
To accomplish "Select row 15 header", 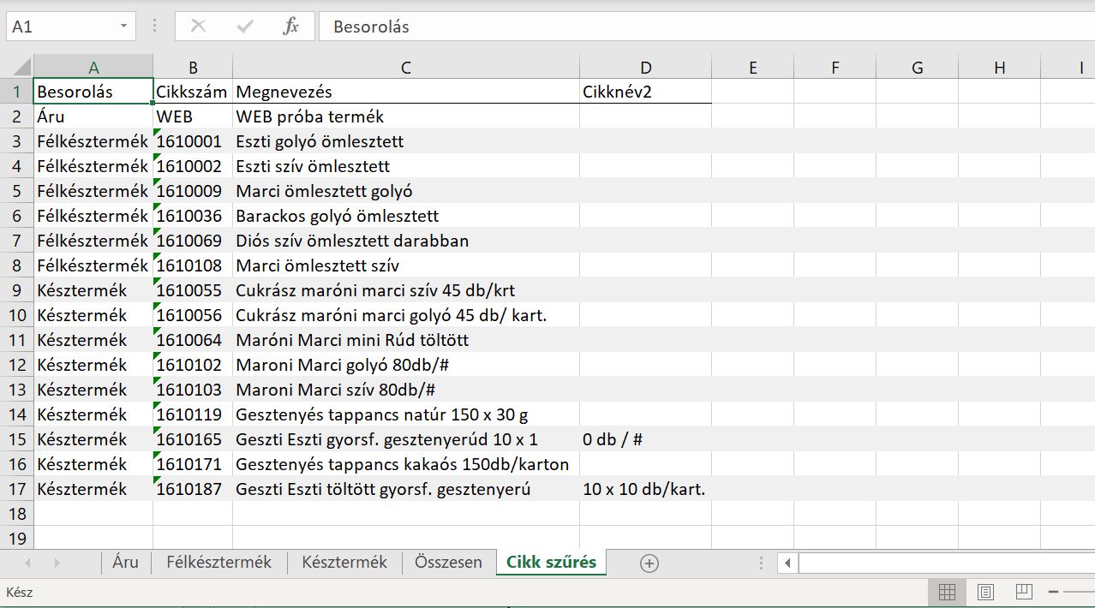I will (x=18, y=439).
